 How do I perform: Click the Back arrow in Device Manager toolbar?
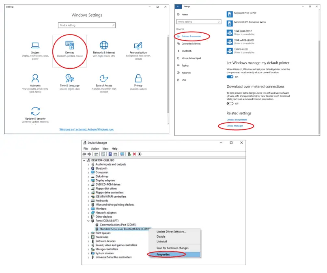(84, 154)
